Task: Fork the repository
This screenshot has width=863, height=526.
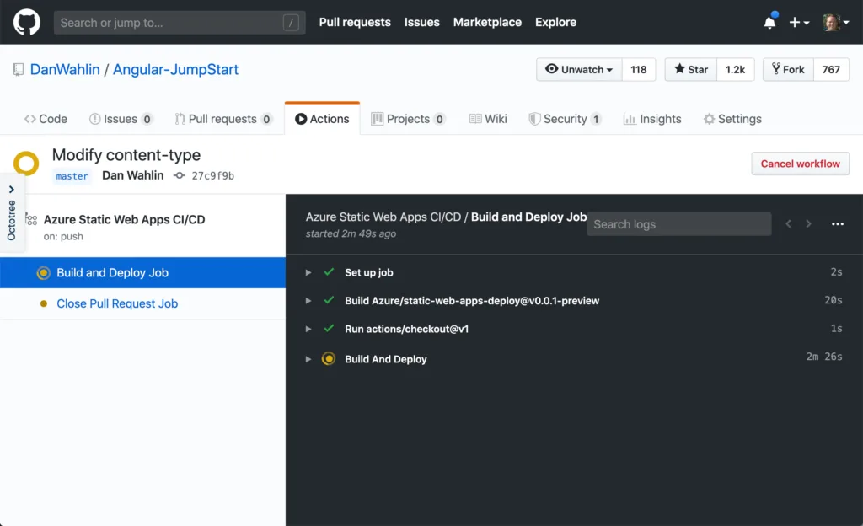Action: (787, 70)
